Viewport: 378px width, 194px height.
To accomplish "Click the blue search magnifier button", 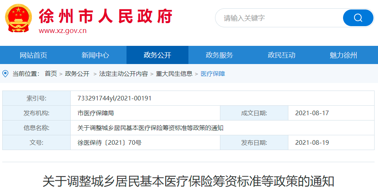I will (x=358, y=18).
